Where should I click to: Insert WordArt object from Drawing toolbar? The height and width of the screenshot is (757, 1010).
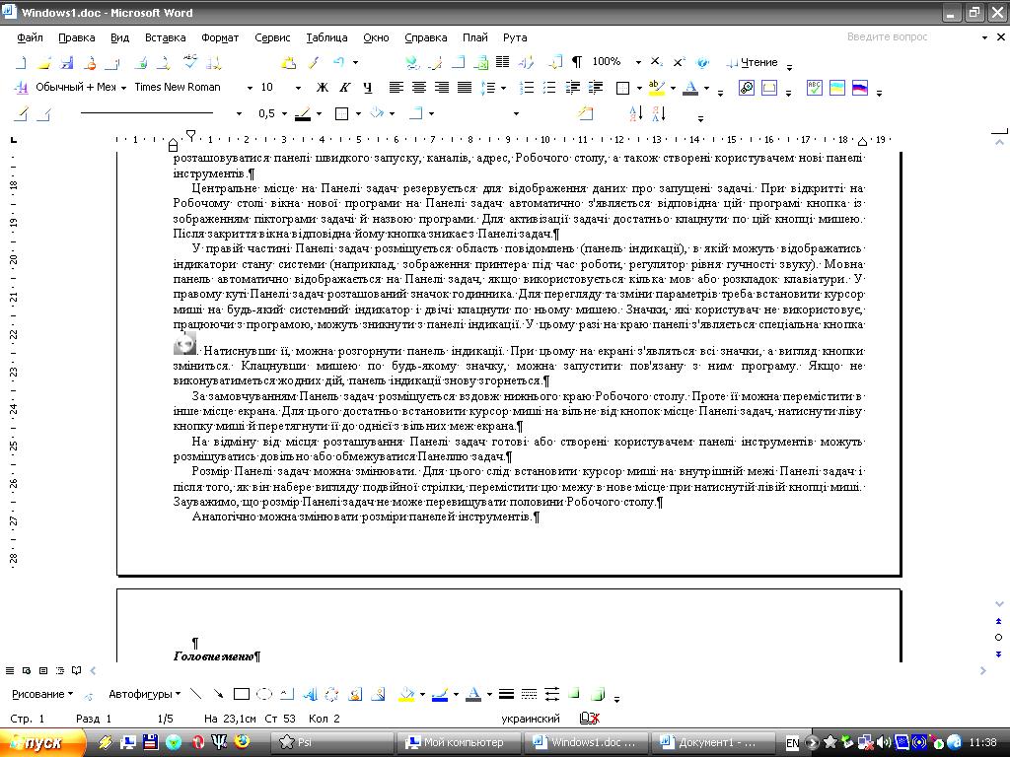[x=310, y=694]
